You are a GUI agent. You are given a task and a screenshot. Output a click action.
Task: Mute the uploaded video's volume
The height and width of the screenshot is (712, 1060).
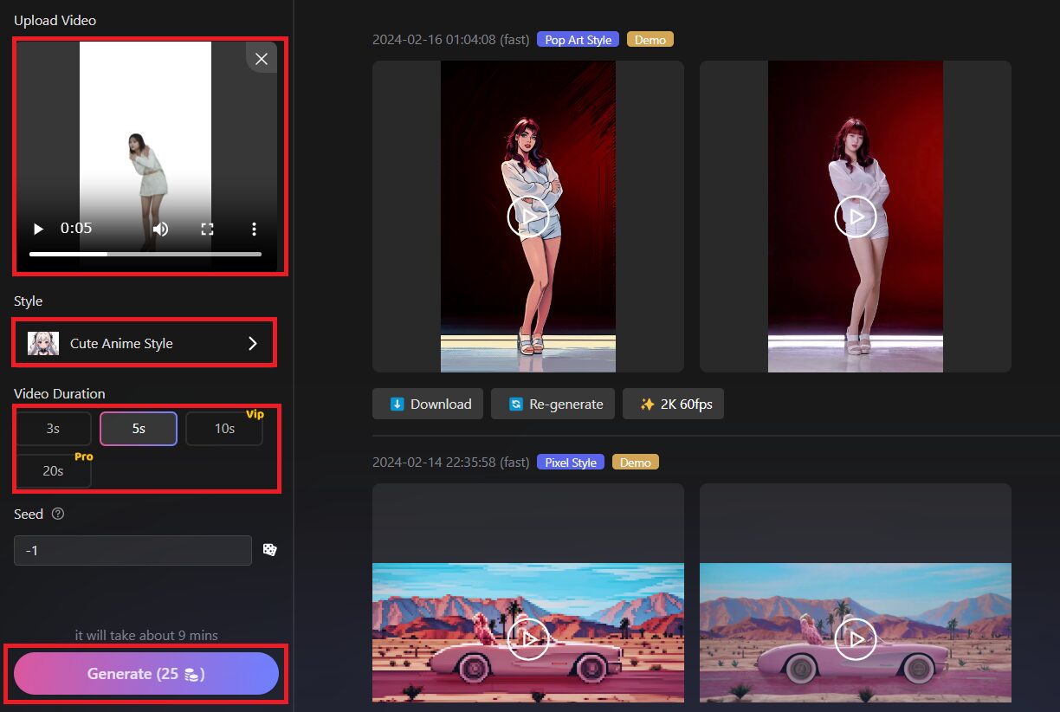160,229
